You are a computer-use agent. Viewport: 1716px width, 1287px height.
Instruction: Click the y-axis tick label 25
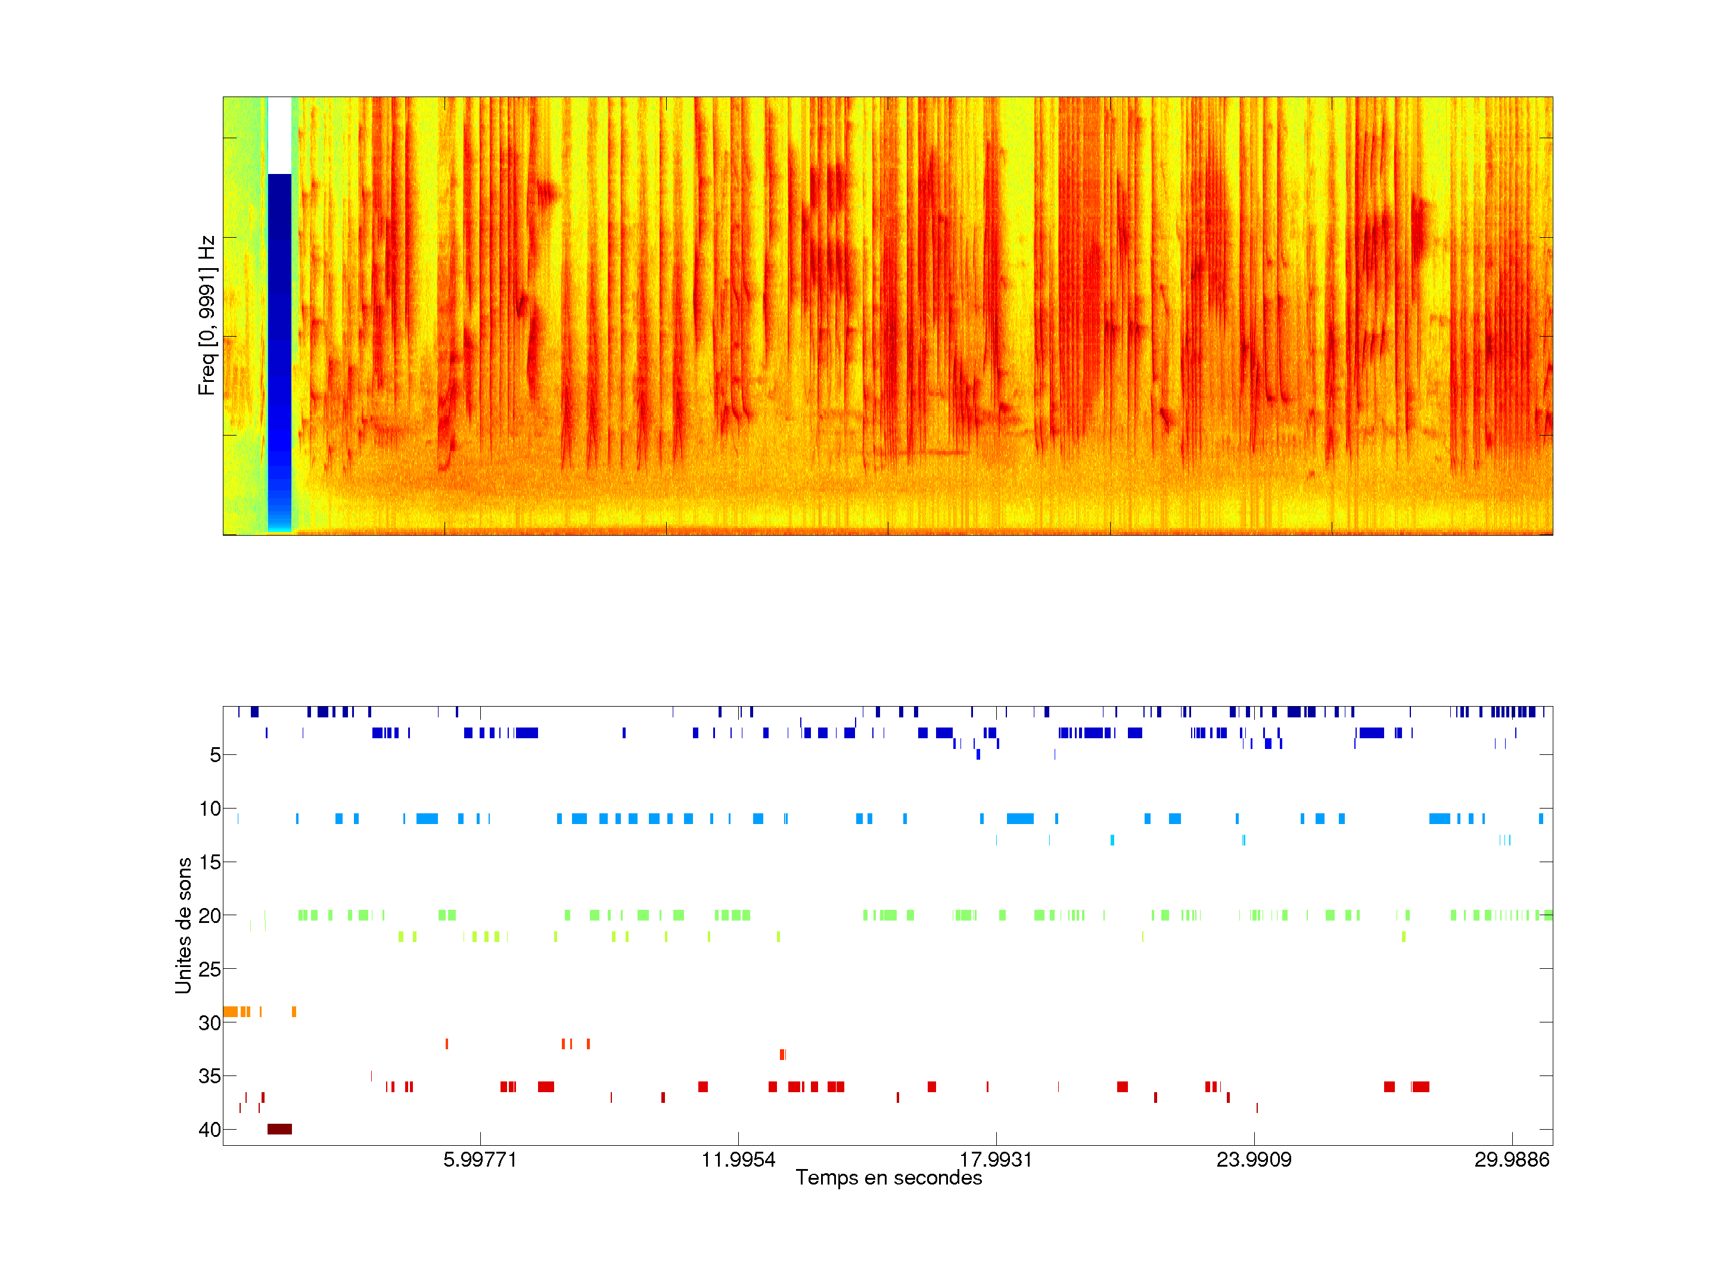(x=210, y=969)
